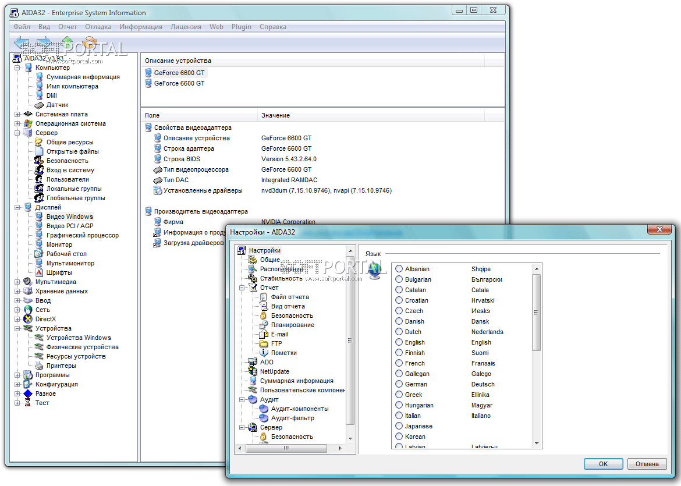681x486 pixels.
Task: Click the FTP folder icon
Action: pyautogui.click(x=264, y=343)
